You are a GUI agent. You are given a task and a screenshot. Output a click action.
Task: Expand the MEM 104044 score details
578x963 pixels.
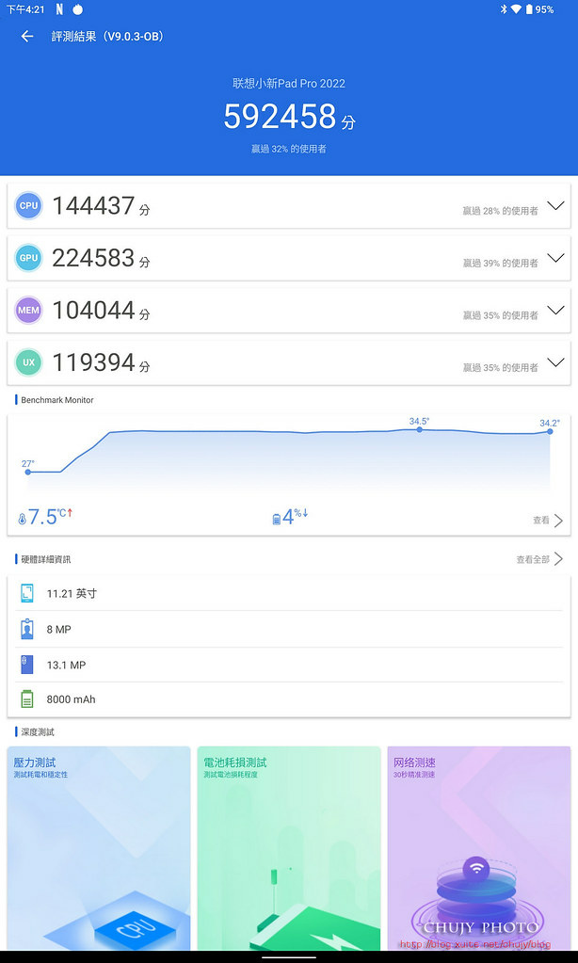click(556, 310)
